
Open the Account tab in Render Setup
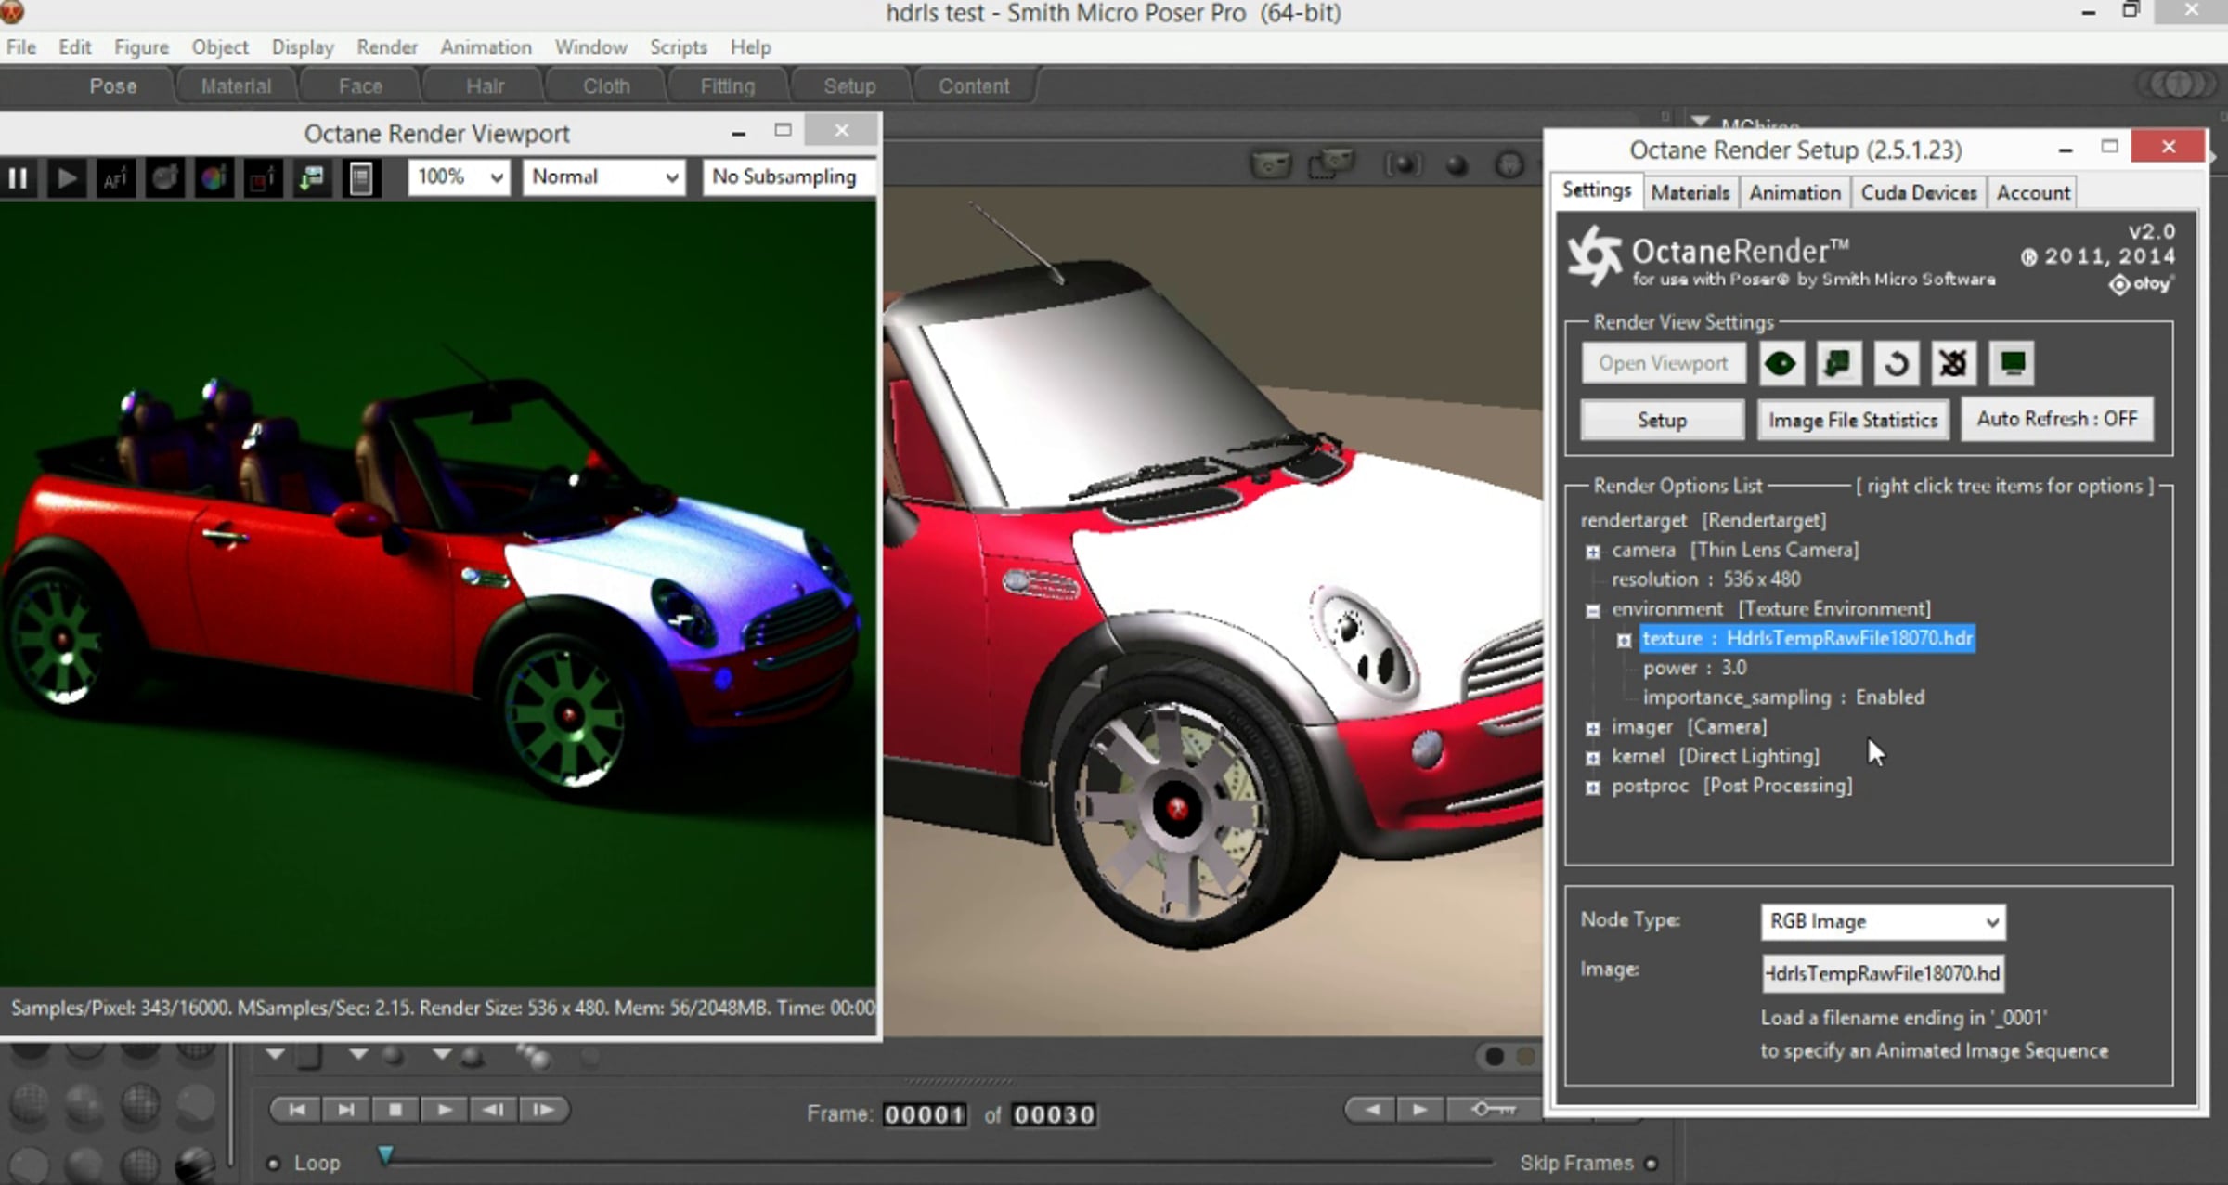point(2033,192)
